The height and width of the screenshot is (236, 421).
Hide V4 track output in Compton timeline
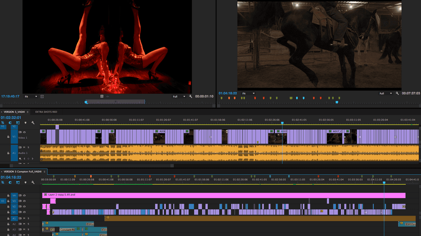click(x=24, y=195)
